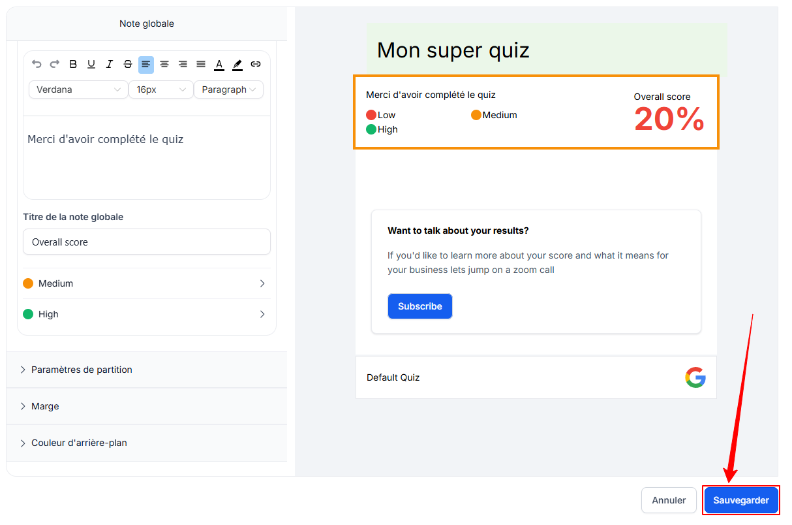Expand the Marge section
This screenshot has height=525, width=792.
click(147, 406)
